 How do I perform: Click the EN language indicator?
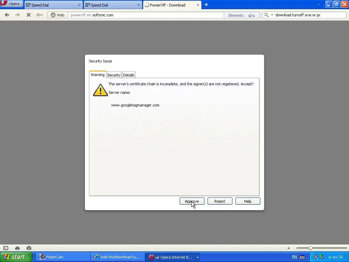[x=294, y=257]
